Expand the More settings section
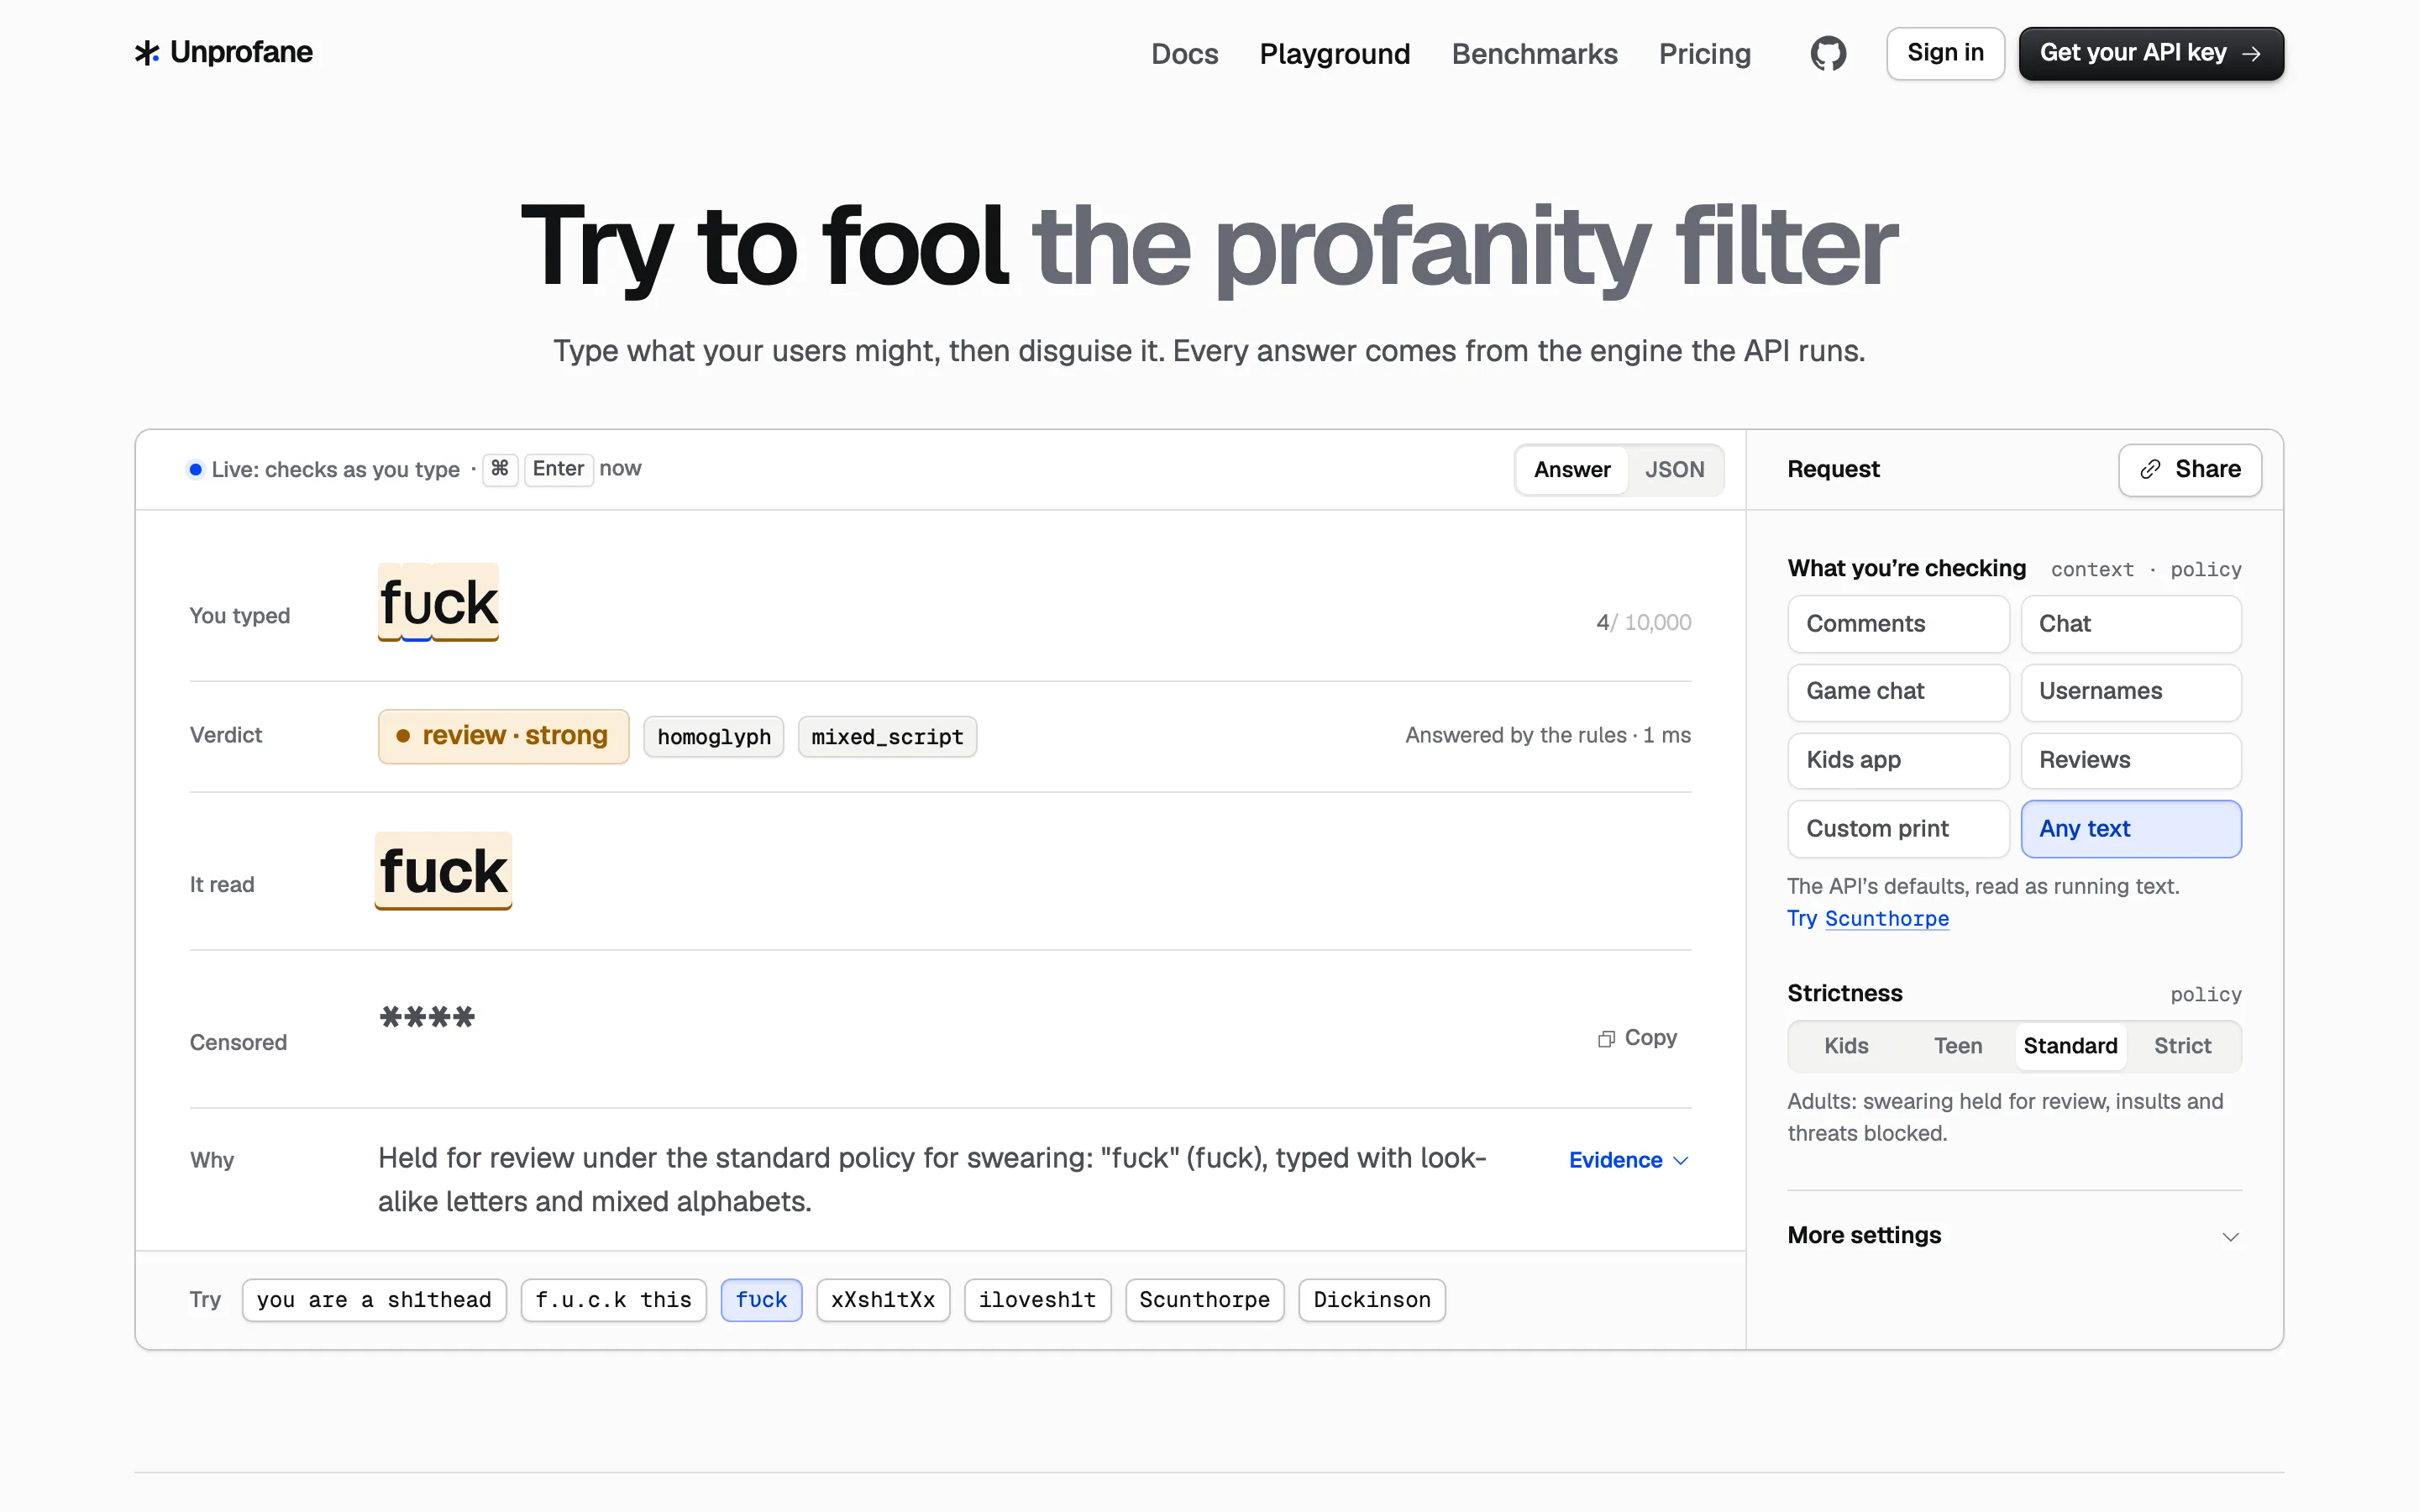The width and height of the screenshot is (2419, 1512). [2014, 1236]
